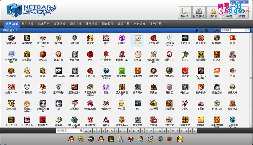
Task: Filter games by letter M
Action: (x=138, y=131)
